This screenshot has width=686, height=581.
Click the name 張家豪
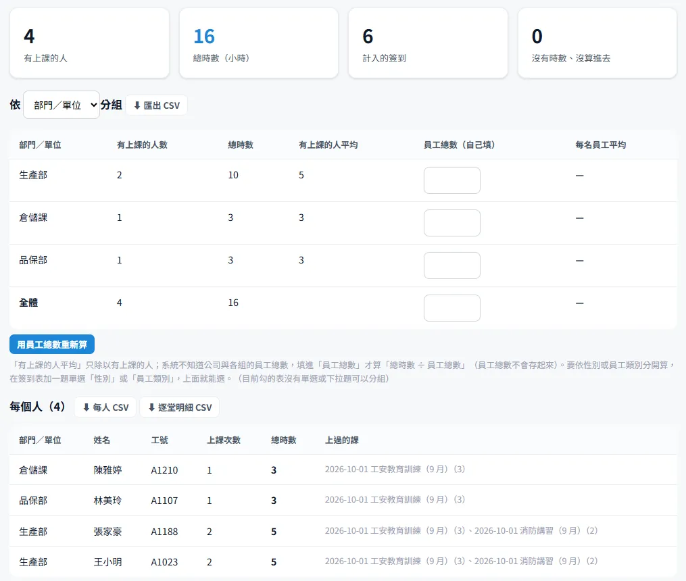point(107,532)
